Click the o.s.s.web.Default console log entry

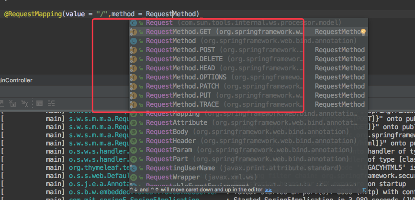[x=99, y=177]
